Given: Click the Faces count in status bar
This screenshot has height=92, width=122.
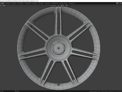Looking at the screenshot, I should [x=112, y=91].
